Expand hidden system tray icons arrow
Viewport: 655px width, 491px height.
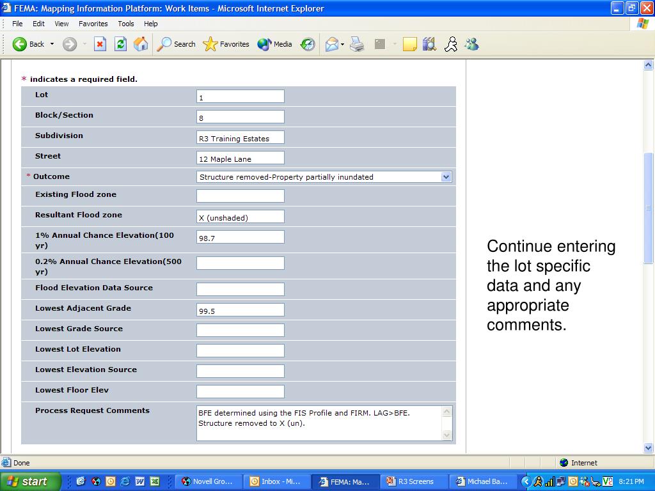coord(526,481)
